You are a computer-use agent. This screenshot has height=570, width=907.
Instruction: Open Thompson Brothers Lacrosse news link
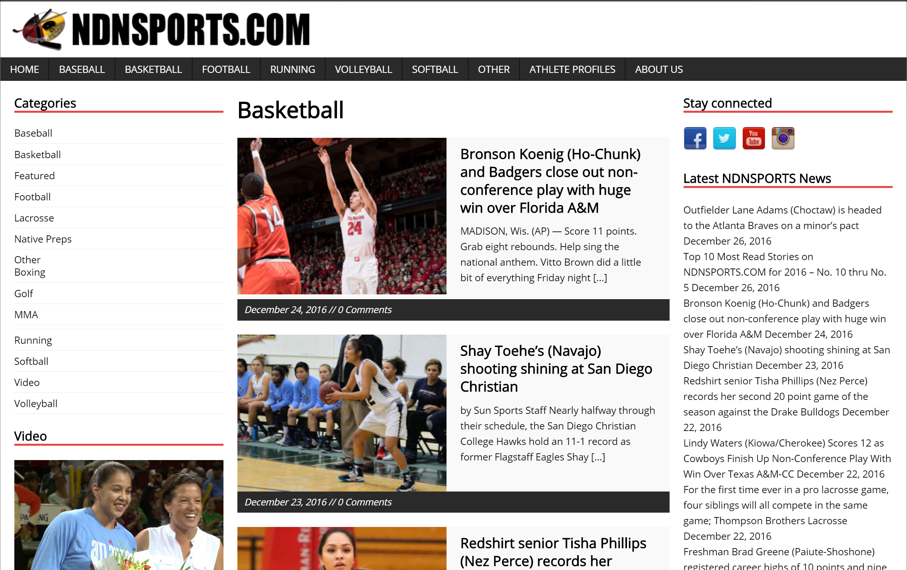coord(786,505)
